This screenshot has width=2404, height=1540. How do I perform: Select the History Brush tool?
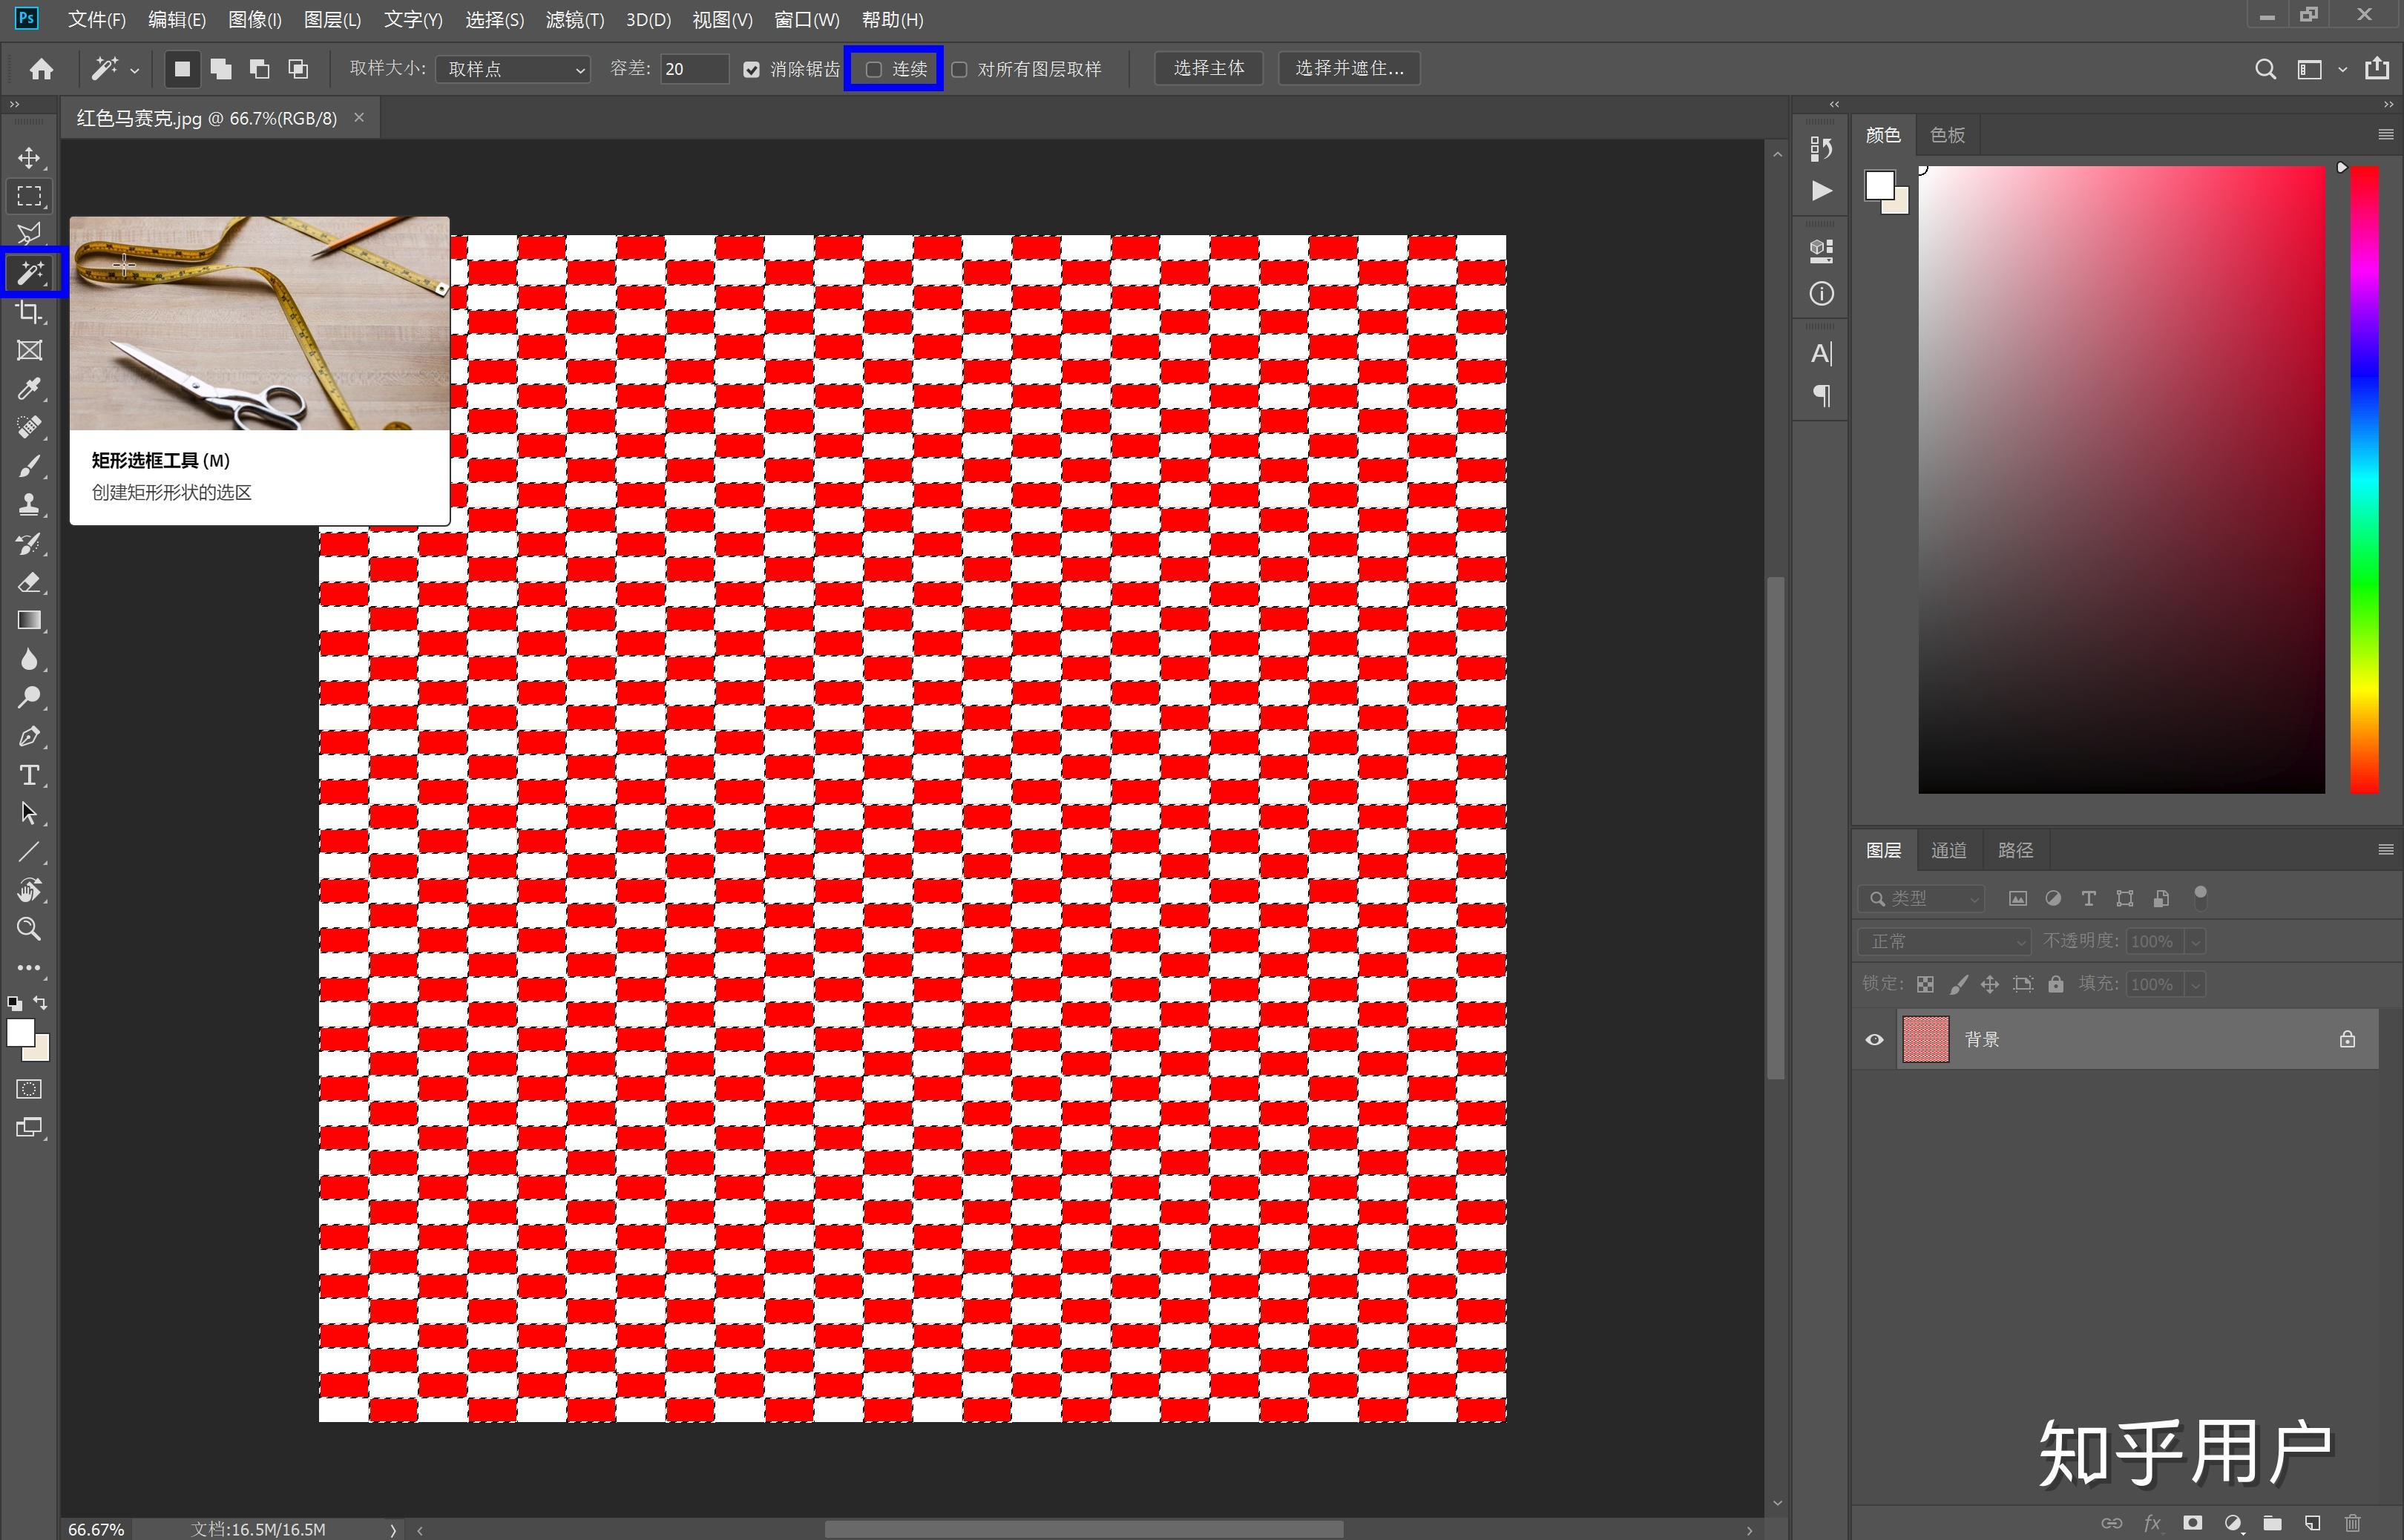pyautogui.click(x=29, y=544)
